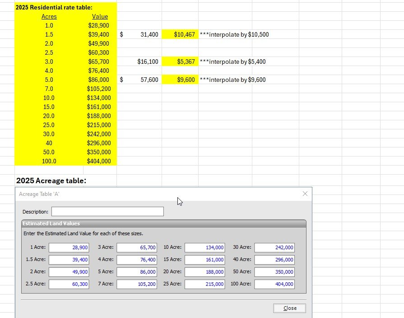Select the yellow $10,467 cell
Image resolution: width=404 pixels, height=318 pixels.
[x=180, y=34]
